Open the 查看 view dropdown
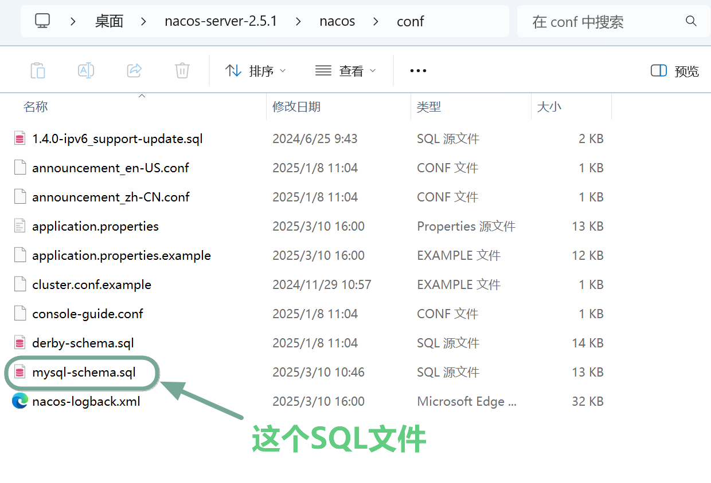The width and height of the screenshot is (711, 483). [x=346, y=71]
